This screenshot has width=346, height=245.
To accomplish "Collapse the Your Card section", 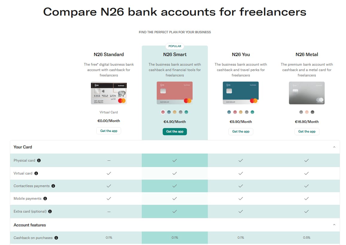I will pos(334,147).
